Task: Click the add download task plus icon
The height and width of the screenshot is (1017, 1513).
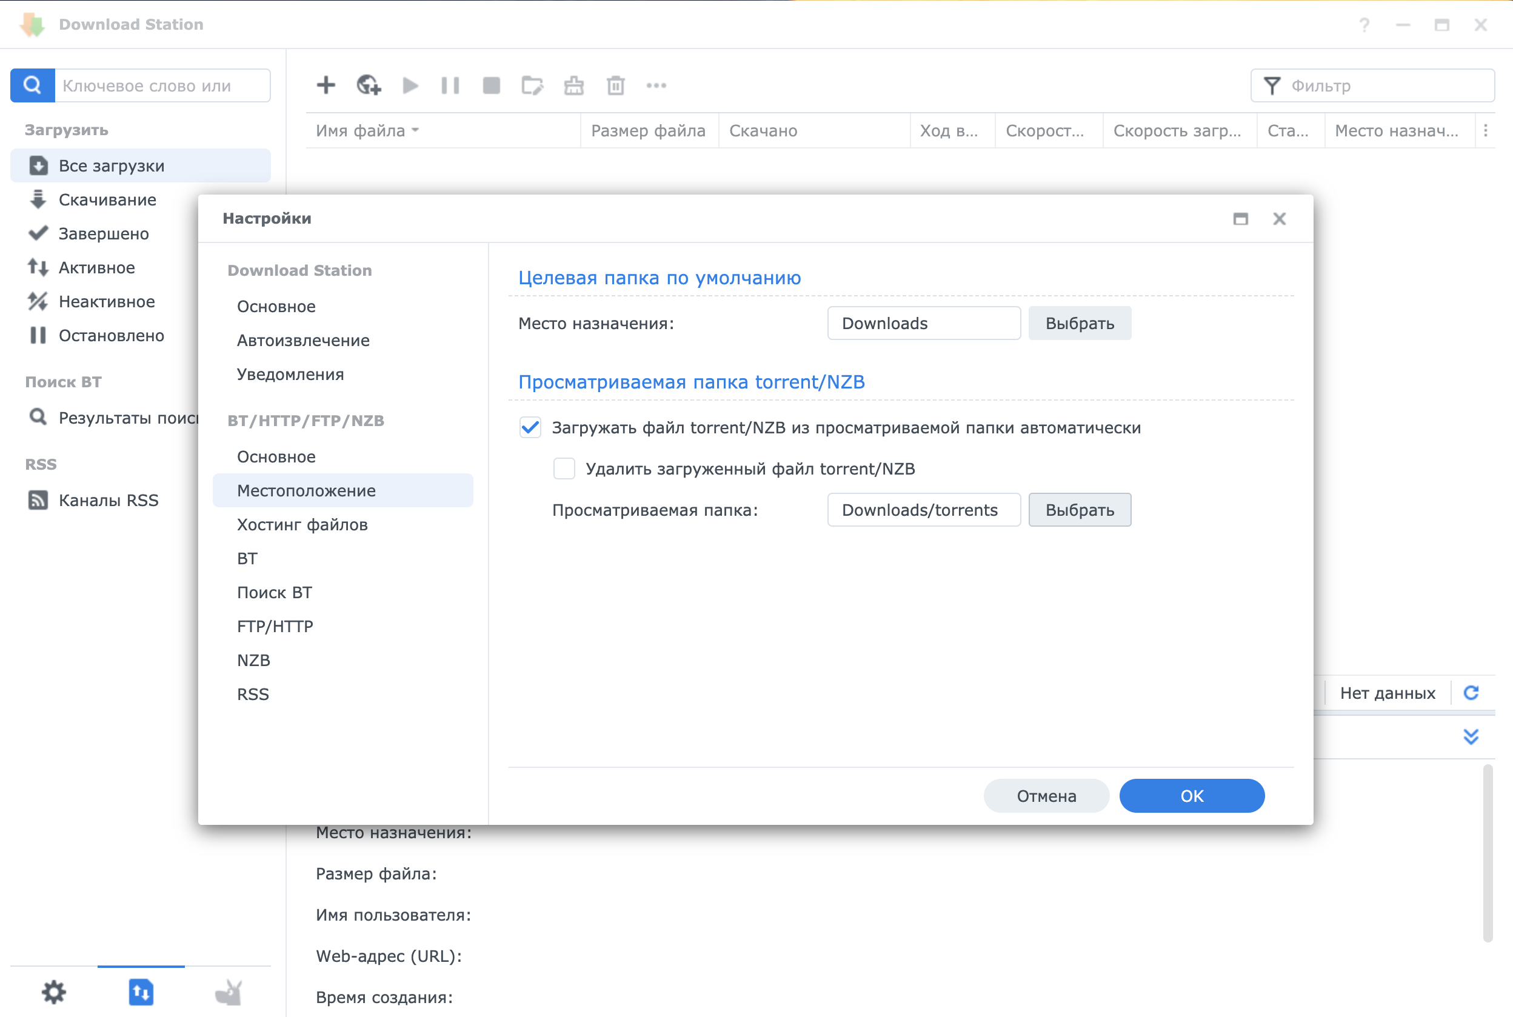Action: [x=326, y=85]
